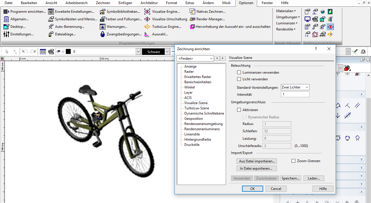
Task: Open the Datei menu
Action: pyautogui.click(x=9, y=3)
